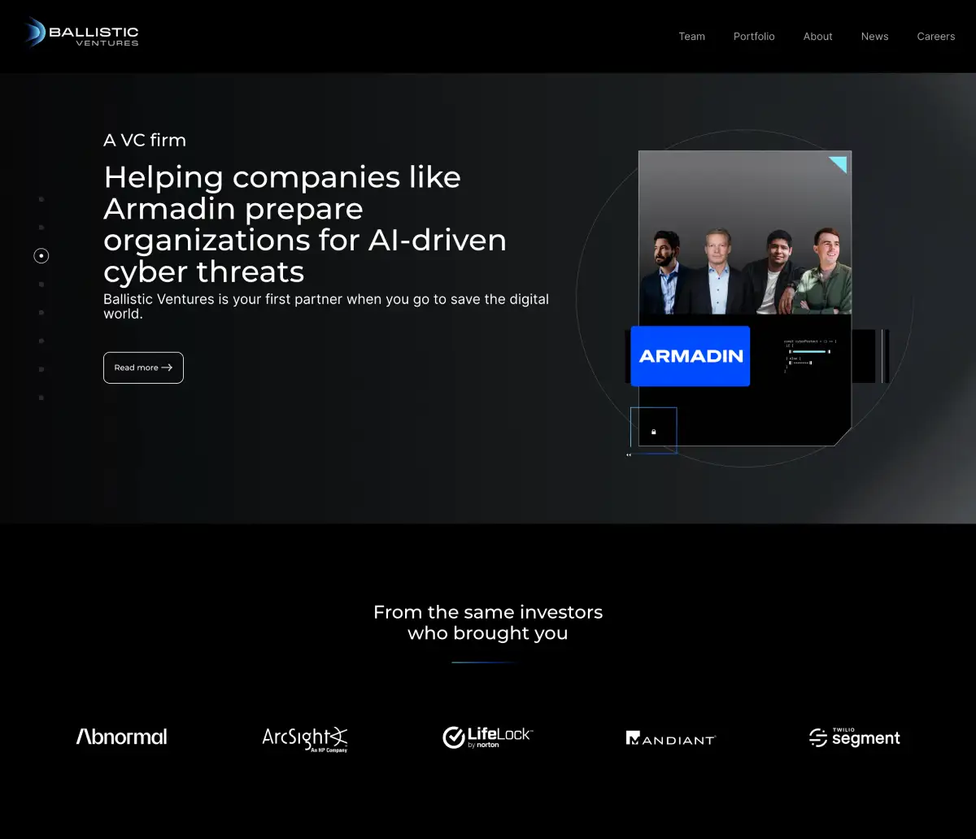This screenshot has width=976, height=839.
Task: Click the Twilio Segment logo
Action: pyautogui.click(x=854, y=737)
